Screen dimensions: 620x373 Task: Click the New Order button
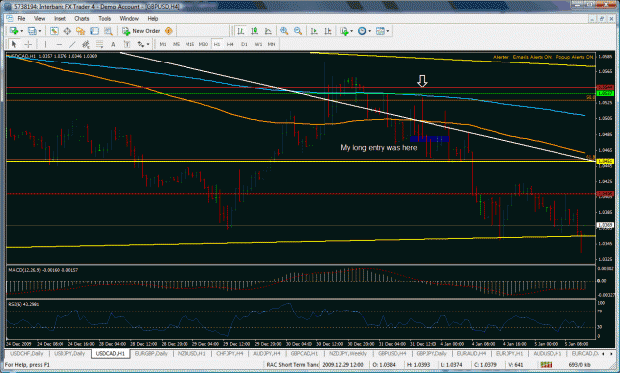(x=142, y=31)
